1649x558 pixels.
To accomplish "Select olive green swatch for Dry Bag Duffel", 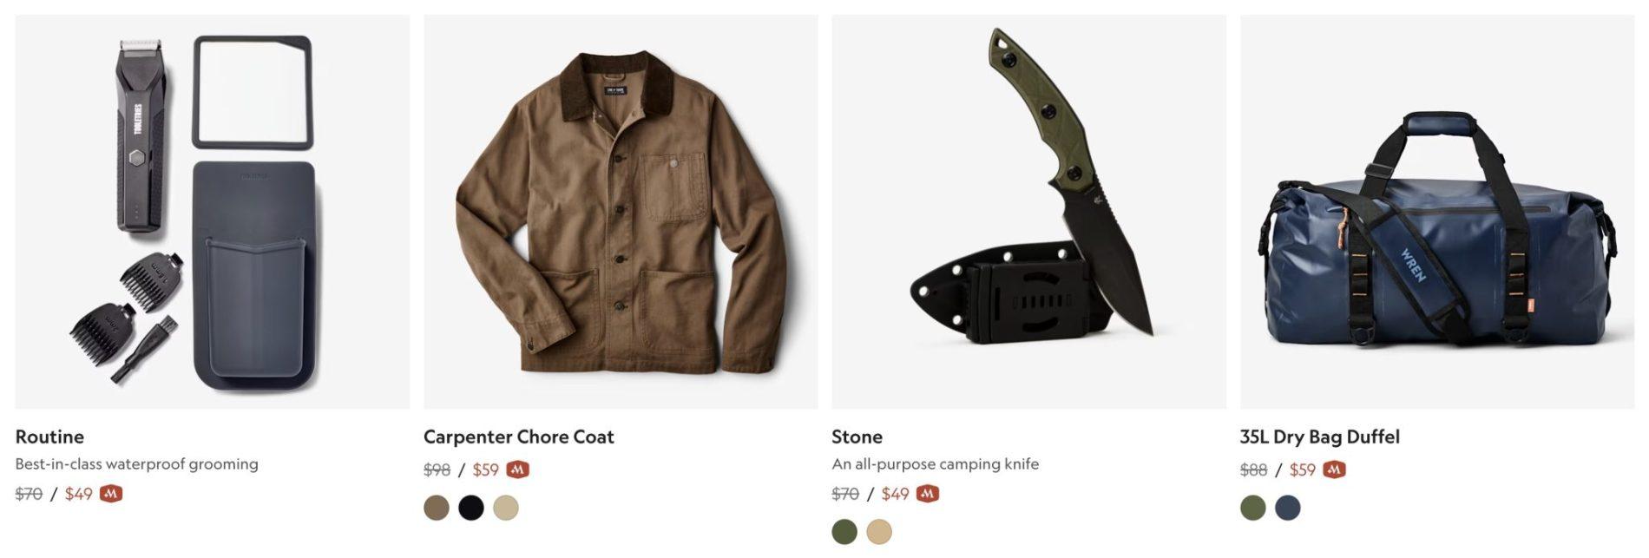I will point(1253,508).
